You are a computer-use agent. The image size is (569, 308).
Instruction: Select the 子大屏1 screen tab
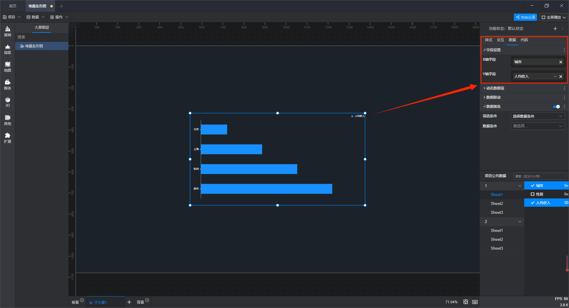click(x=106, y=302)
